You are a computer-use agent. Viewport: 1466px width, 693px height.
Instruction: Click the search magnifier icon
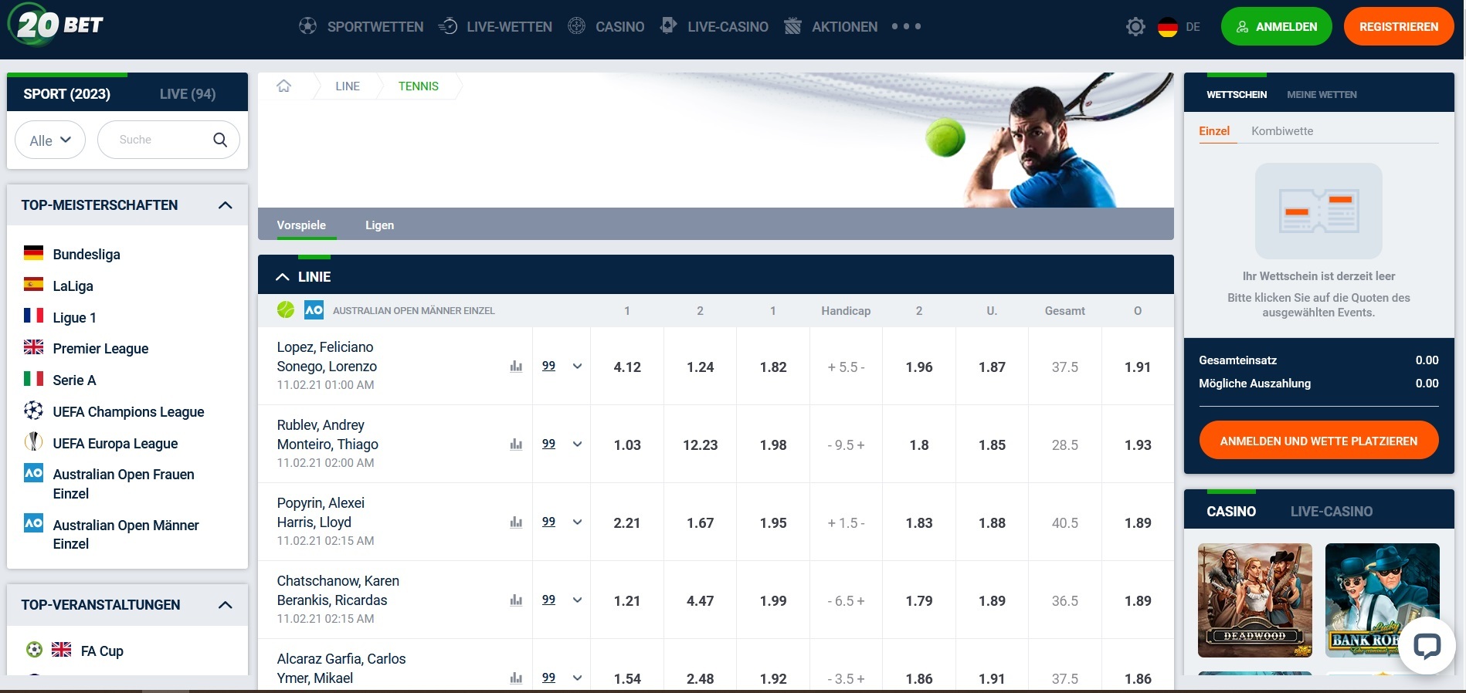point(220,140)
